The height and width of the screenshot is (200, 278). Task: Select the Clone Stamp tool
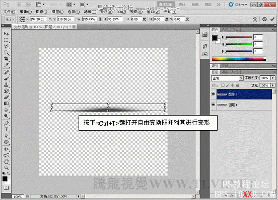click(x=6, y=85)
